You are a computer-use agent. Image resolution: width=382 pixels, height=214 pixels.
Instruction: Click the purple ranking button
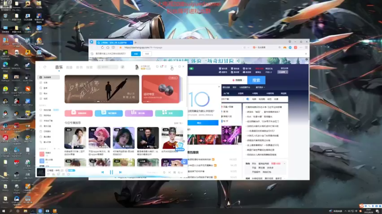click(x=139, y=113)
